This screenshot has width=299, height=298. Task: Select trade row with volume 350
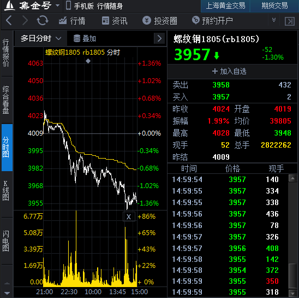[228, 281]
